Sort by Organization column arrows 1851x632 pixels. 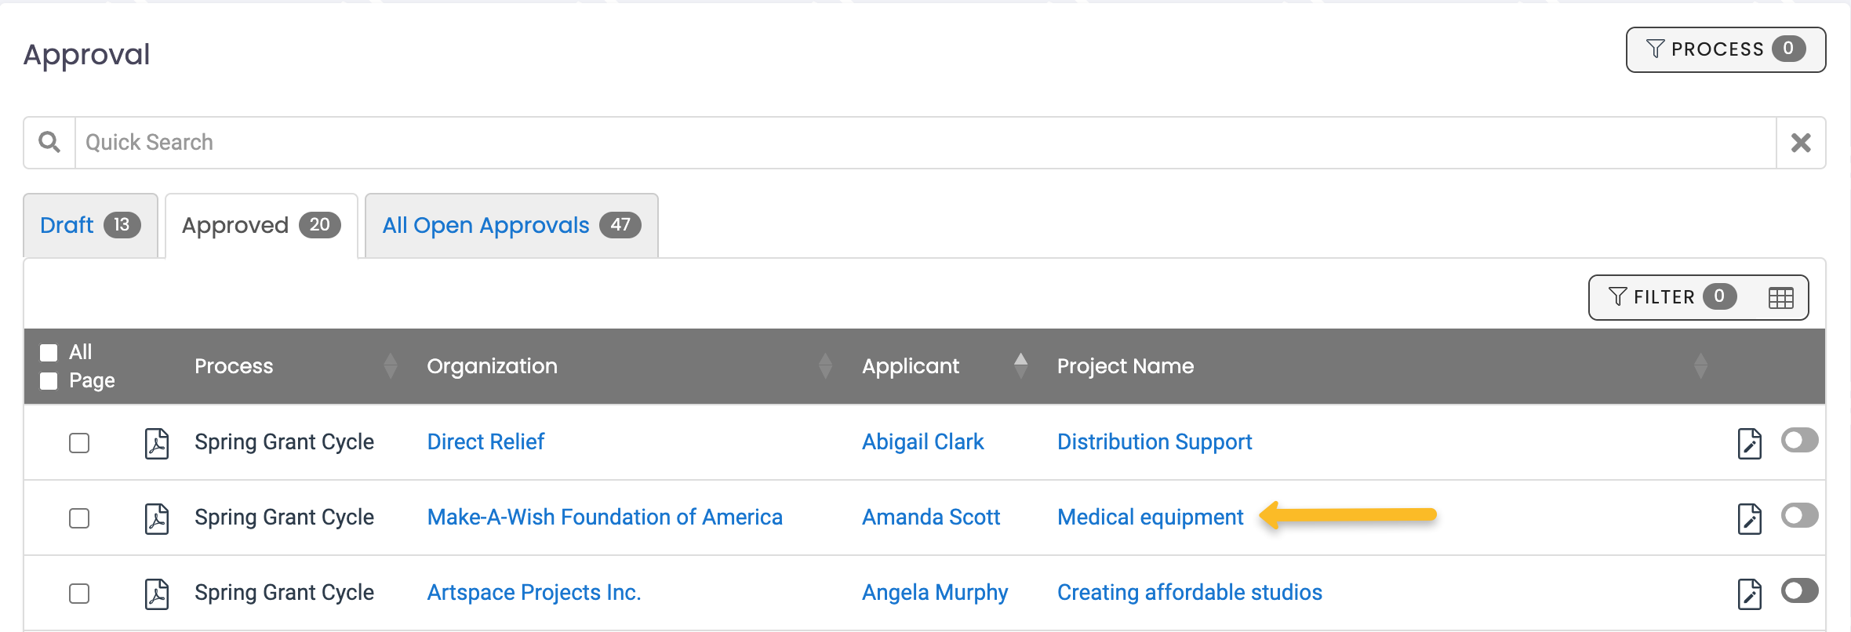825,366
